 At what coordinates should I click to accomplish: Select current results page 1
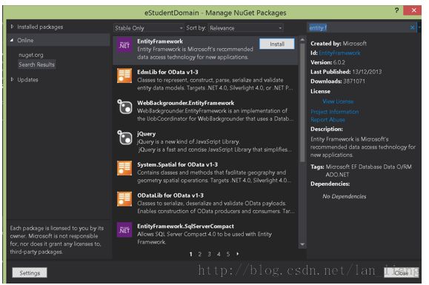coord(190,254)
